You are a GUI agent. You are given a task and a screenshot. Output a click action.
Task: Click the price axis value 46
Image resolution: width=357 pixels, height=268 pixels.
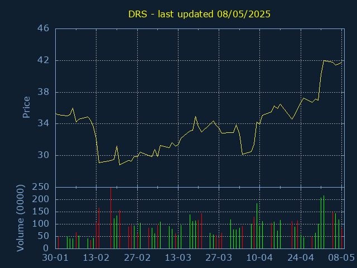(44, 28)
